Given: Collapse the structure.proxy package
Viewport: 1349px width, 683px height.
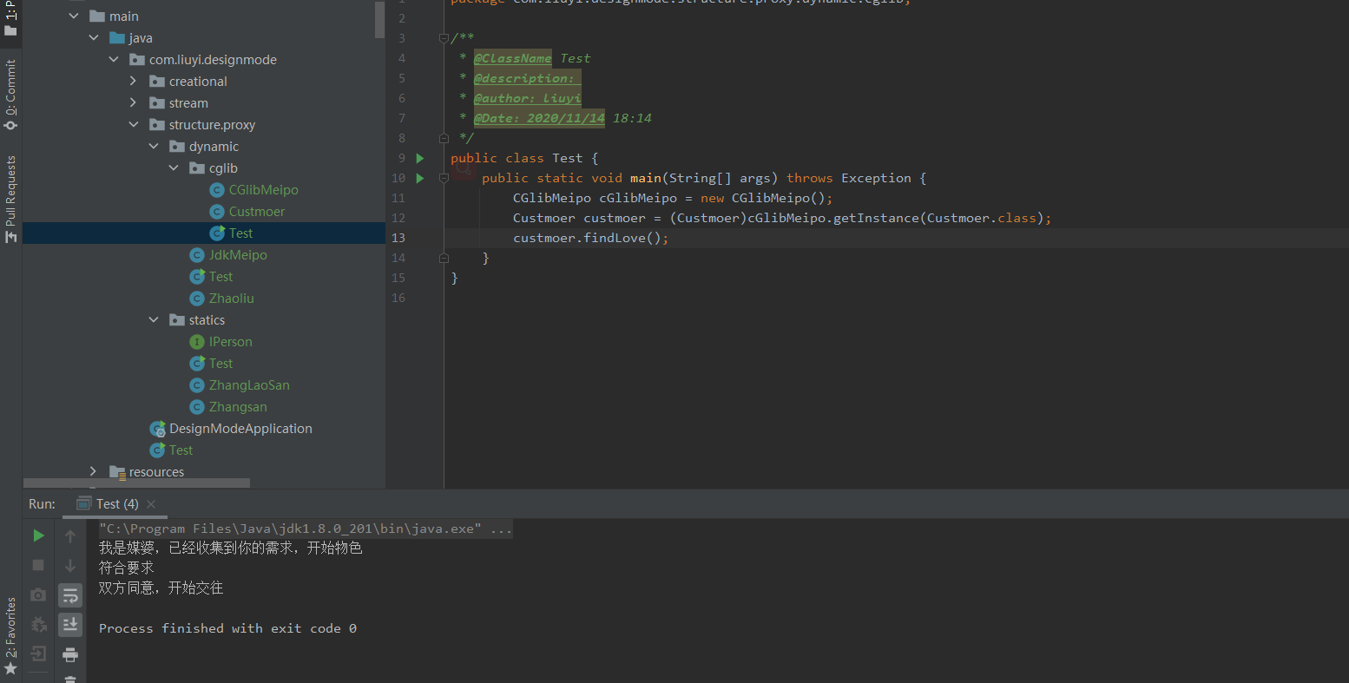Looking at the screenshot, I should [x=134, y=125].
